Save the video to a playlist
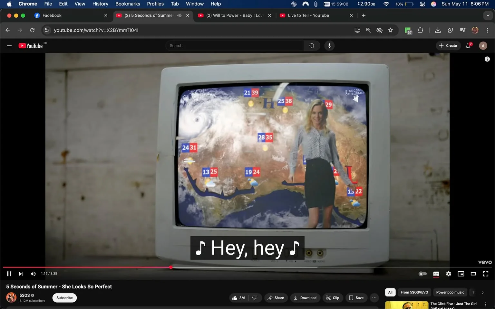Viewport: 495px width, 309px height. tap(356, 298)
